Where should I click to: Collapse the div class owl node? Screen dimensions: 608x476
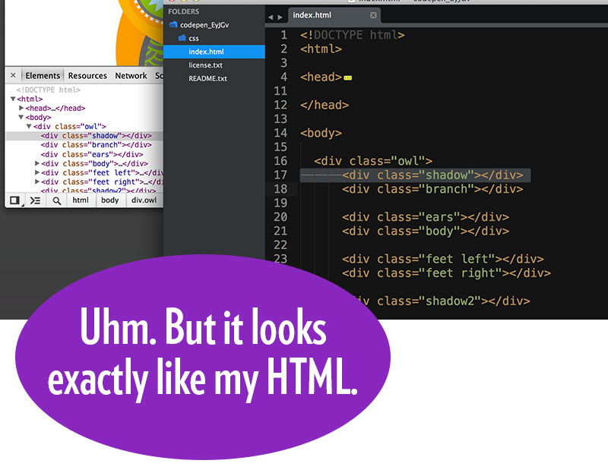click(29, 127)
